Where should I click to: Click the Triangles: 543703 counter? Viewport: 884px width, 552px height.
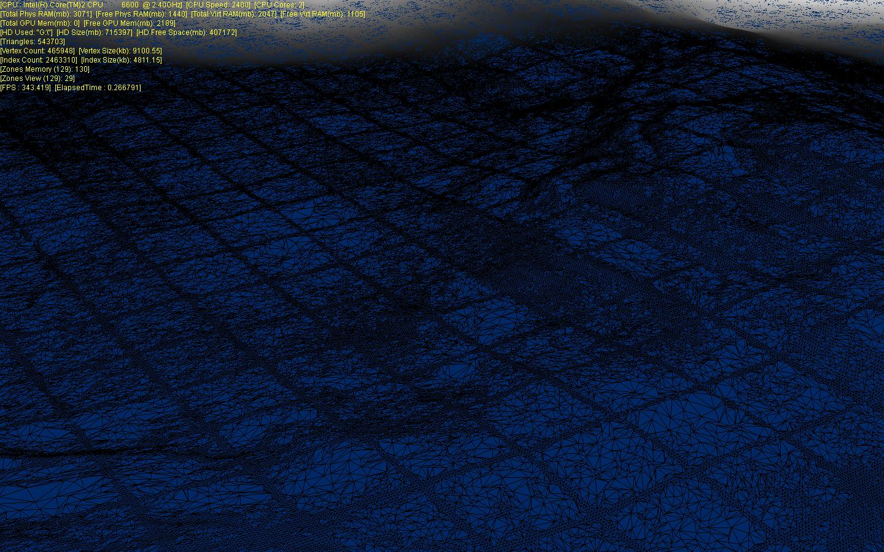[33, 42]
